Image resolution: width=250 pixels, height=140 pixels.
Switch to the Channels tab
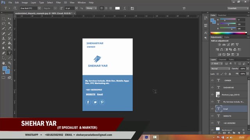[x=222, y=59]
